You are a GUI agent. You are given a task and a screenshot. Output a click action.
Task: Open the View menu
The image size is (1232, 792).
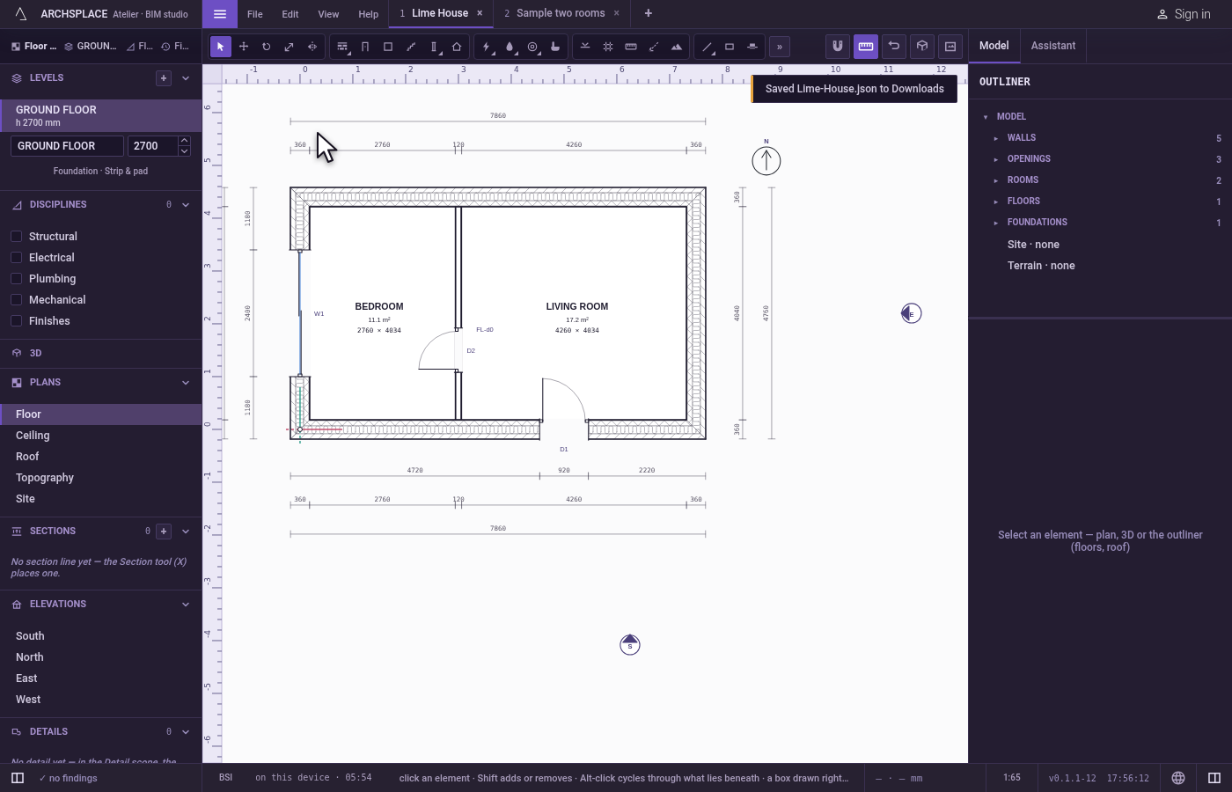pos(328,14)
